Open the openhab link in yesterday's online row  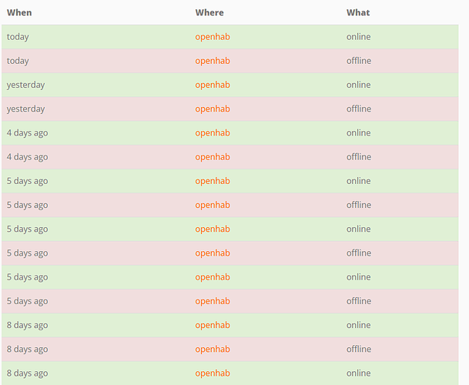click(213, 85)
